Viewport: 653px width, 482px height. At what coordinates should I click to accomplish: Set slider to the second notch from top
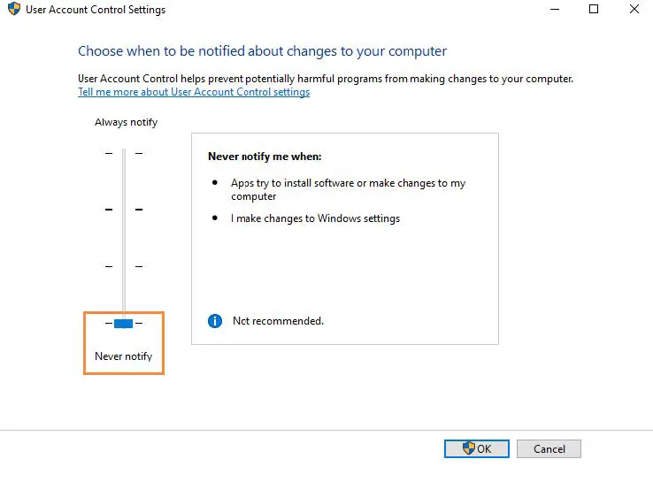pyautogui.click(x=124, y=210)
